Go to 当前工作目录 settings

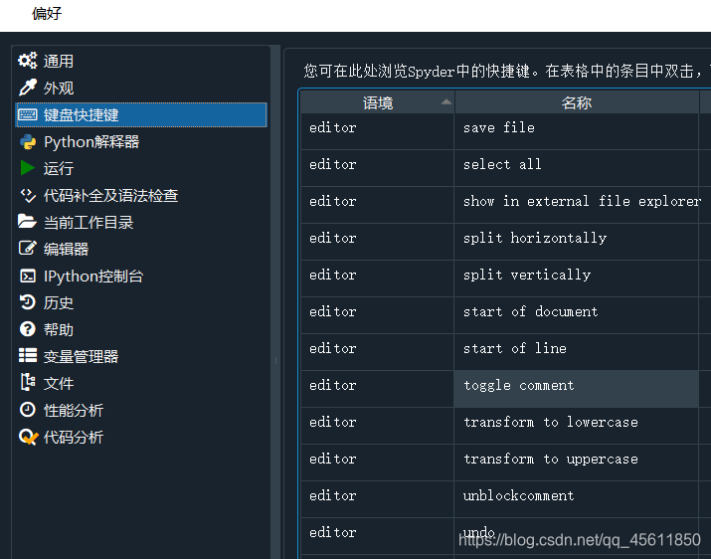click(x=141, y=223)
